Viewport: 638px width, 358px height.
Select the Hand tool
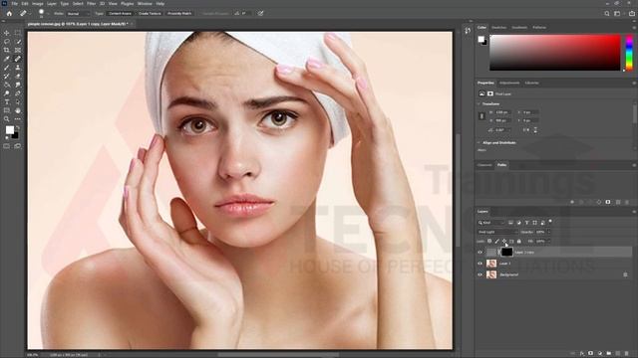(18, 110)
